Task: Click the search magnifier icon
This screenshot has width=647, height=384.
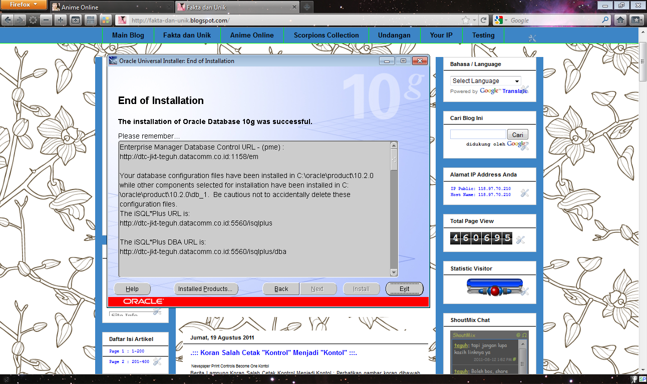Action: coord(605,20)
